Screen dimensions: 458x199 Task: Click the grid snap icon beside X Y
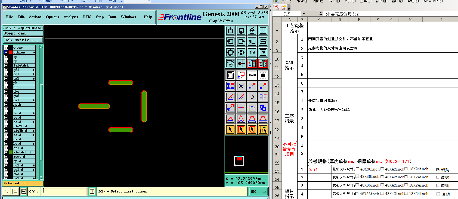click(24, 191)
